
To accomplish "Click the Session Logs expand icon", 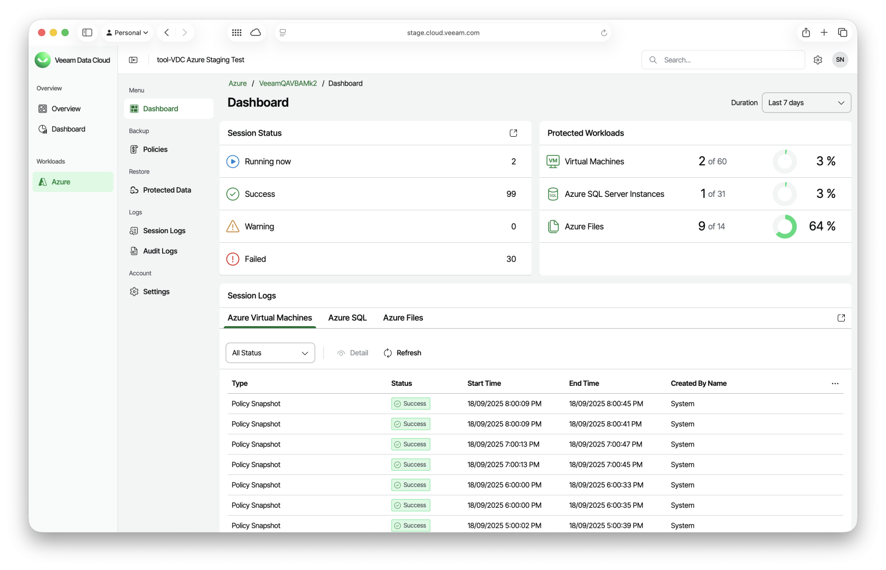I will tap(841, 318).
